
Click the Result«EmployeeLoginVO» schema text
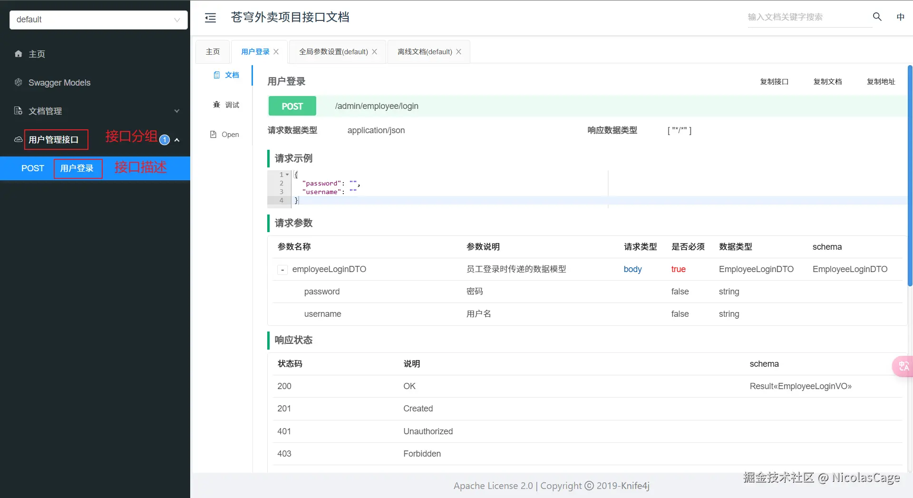click(800, 386)
